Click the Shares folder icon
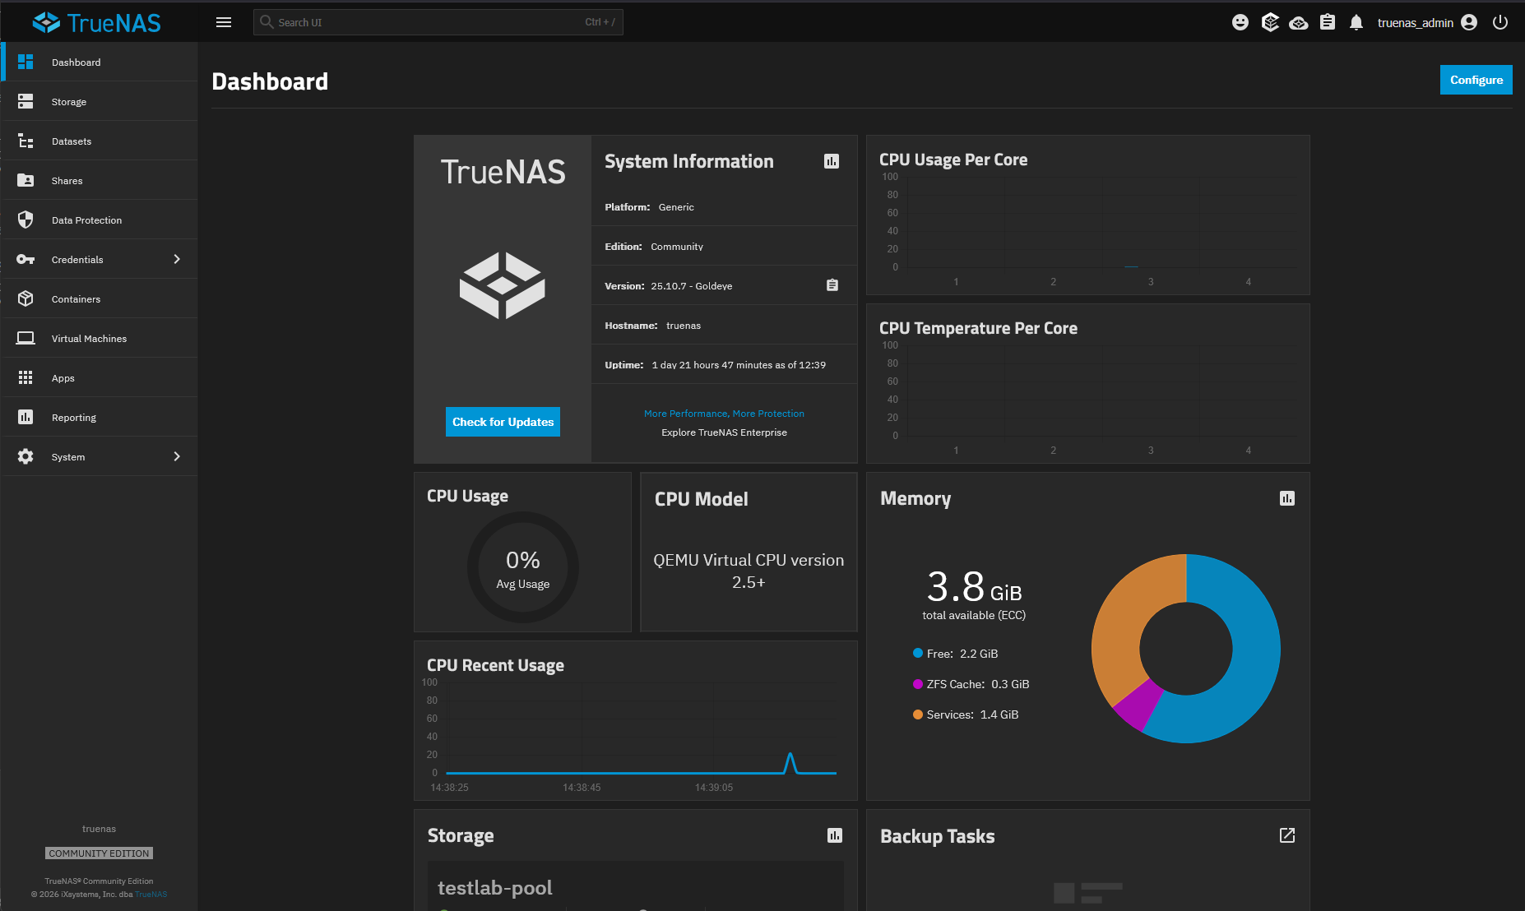1525x911 pixels. (x=25, y=180)
